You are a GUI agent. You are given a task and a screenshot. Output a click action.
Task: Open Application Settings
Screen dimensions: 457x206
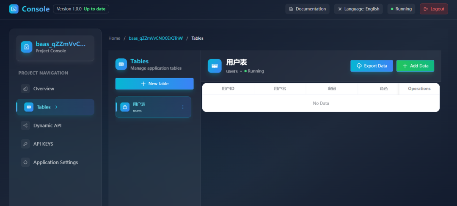pos(55,162)
